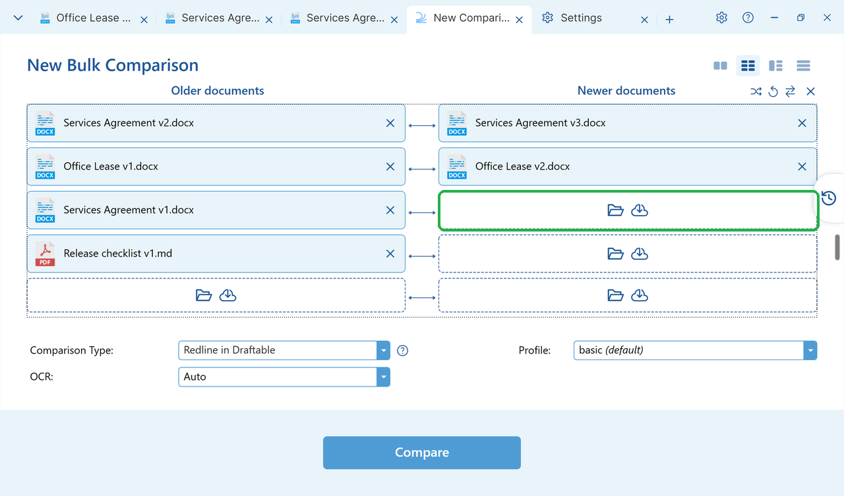Open help for Comparison Type
This screenshot has height=496, width=844.
pos(403,351)
